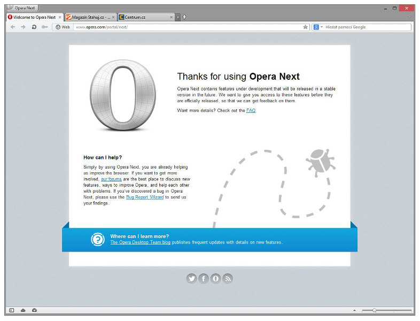Open the Opera Next main menu button
420x321 pixels.
coord(22,8)
